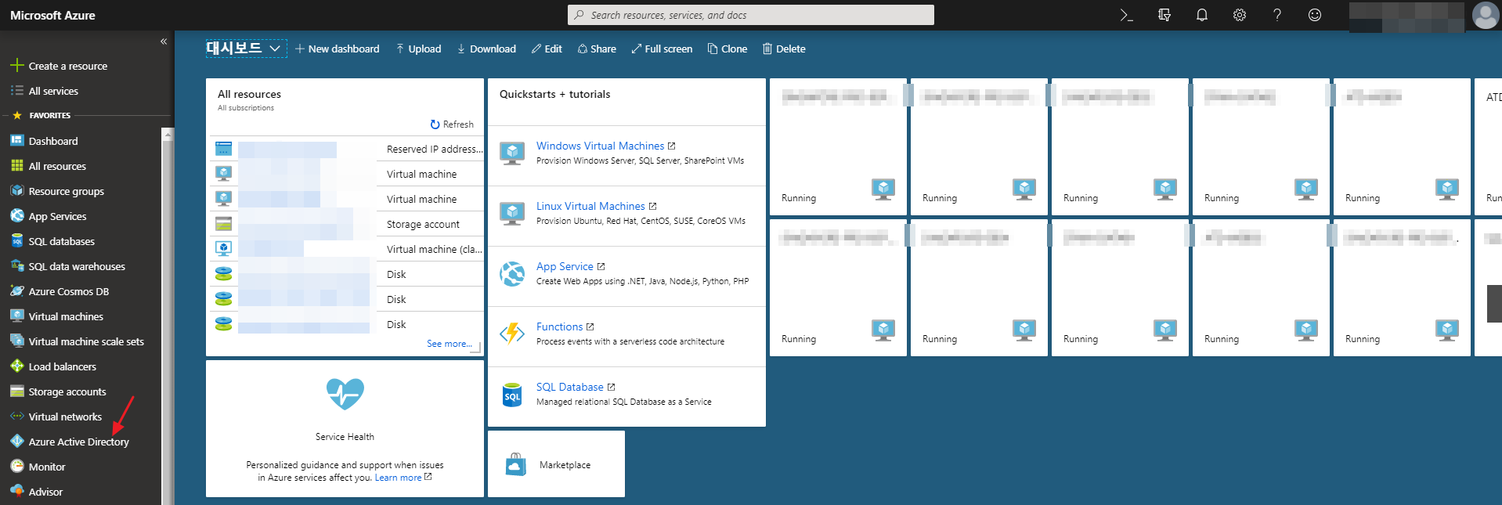1502x505 pixels.
Task: Open Windows Virtual Machines quickstart link
Action: [x=600, y=146]
